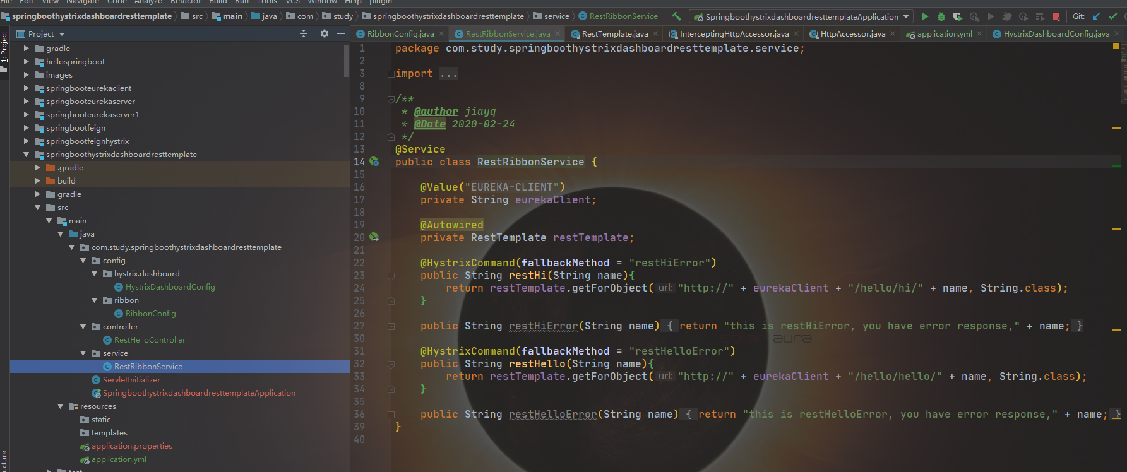Viewport: 1127px width, 472px height.
Task: Expand the hellospringboot module node
Action: (26, 61)
